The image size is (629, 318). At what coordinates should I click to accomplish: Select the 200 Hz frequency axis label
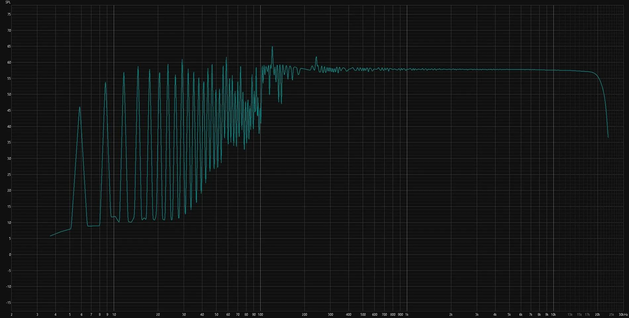pyautogui.click(x=305, y=315)
